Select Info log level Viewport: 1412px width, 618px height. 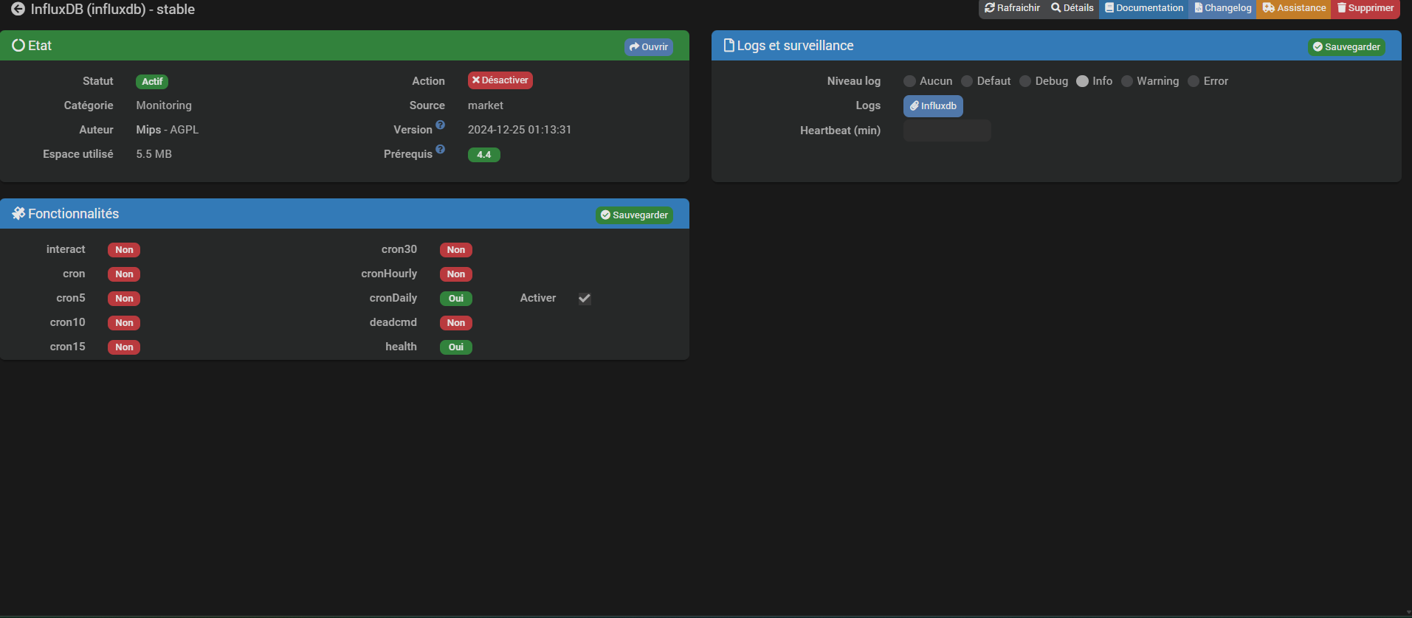tap(1083, 81)
